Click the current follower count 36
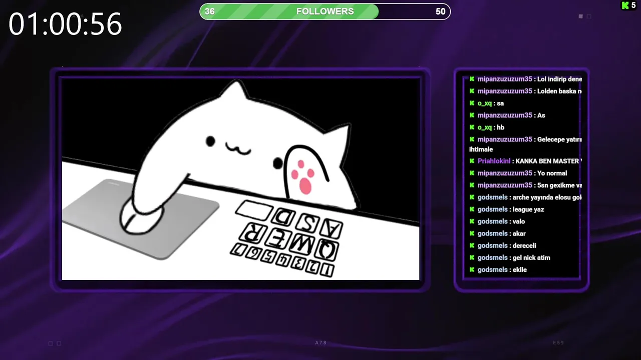The width and height of the screenshot is (641, 360). coord(210,11)
